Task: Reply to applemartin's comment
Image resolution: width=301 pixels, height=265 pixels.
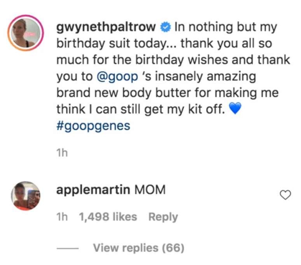Action: (163, 217)
